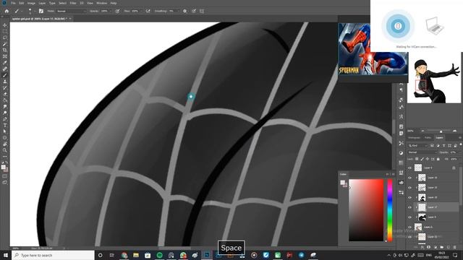Select the Hand tool
The image size is (463, 260).
tap(5, 144)
